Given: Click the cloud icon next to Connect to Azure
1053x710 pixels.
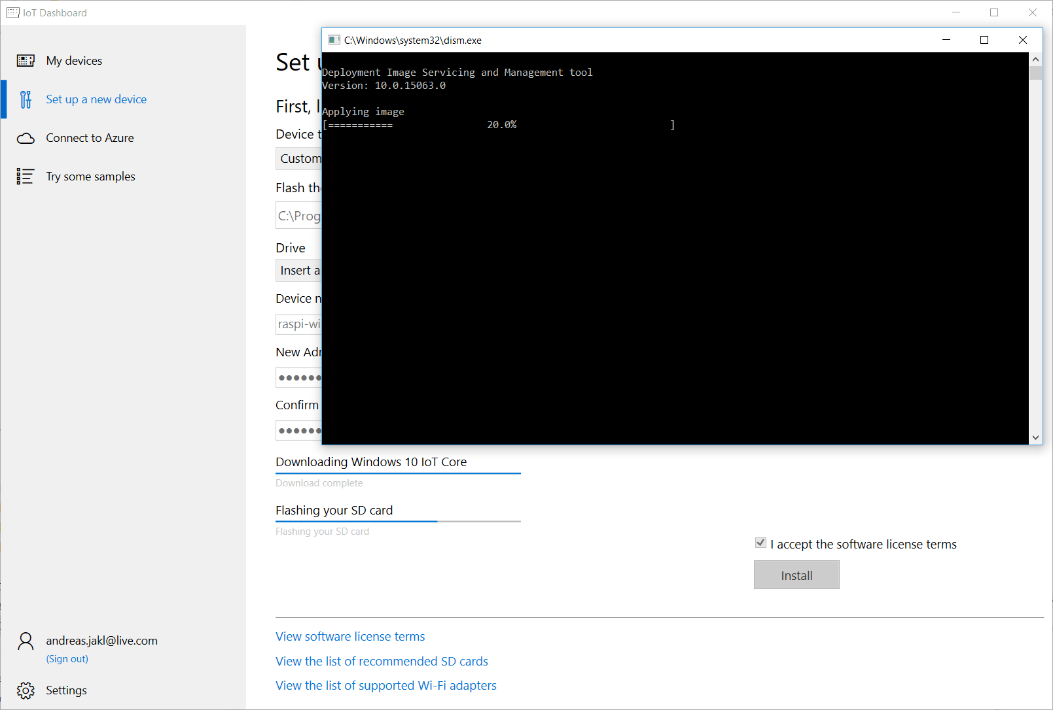Looking at the screenshot, I should coord(26,137).
